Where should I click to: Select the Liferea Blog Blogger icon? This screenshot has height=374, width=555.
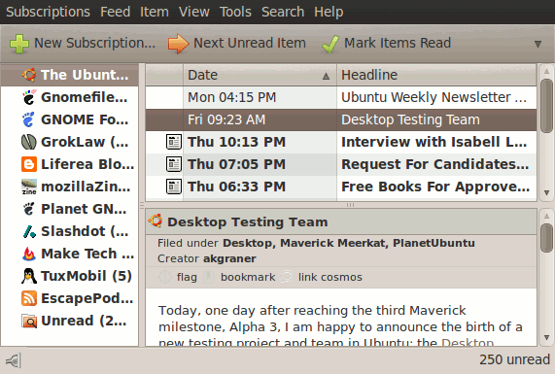pos(28,164)
